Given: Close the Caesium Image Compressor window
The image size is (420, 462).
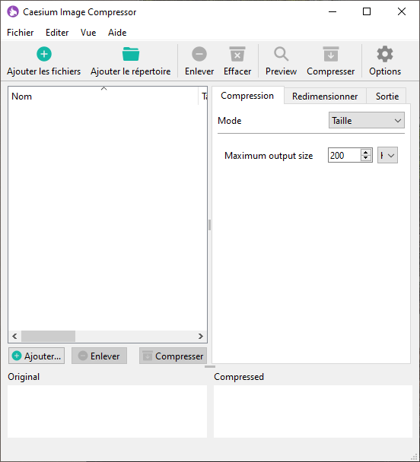Looking at the screenshot, I should point(402,12).
